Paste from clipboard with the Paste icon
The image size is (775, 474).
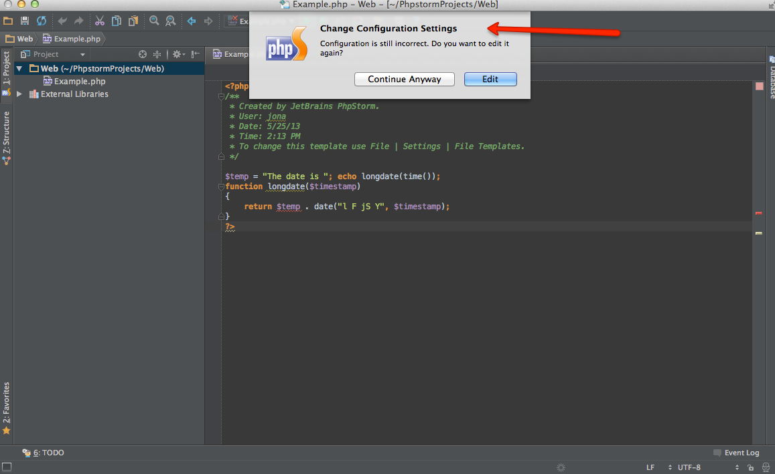(133, 21)
